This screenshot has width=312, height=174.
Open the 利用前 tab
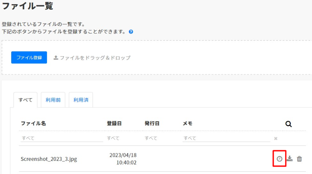(x=53, y=100)
